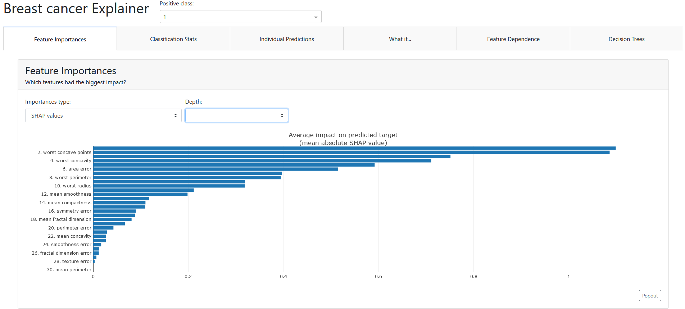Select the Feature Dependence tab
This screenshot has height=309, width=685.
tap(513, 39)
